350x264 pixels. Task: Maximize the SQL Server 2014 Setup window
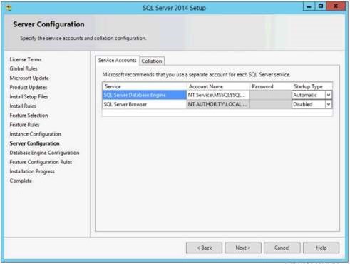[321, 6]
